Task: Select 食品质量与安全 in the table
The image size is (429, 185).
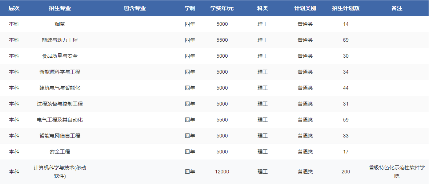Action: (60, 56)
